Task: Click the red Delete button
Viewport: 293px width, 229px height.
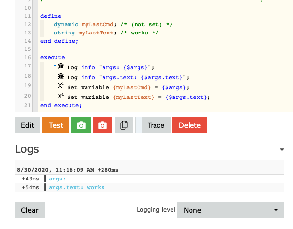Action: (x=190, y=125)
